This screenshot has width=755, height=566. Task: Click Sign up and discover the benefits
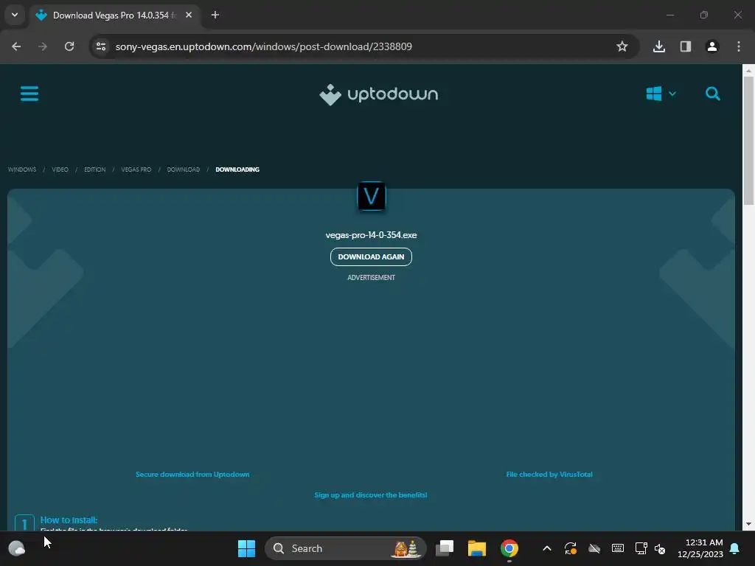pos(371,495)
